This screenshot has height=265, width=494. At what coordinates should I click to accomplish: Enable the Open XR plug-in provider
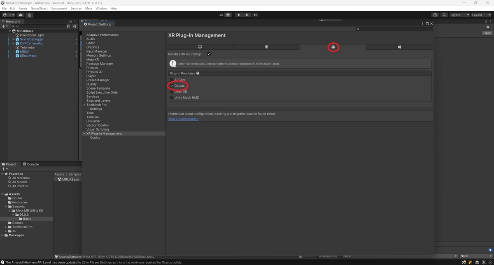pos(172,92)
